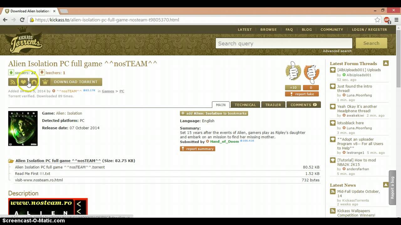Click the Report a bug side tab
Viewport: 401px width, 225px height.
point(392,187)
